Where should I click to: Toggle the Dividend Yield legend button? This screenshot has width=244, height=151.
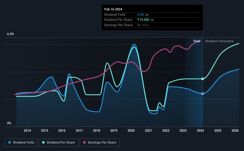[x=21, y=143]
